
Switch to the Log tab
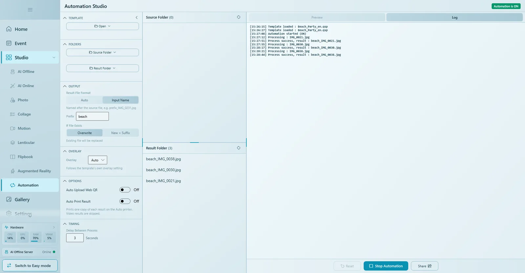coord(454,17)
